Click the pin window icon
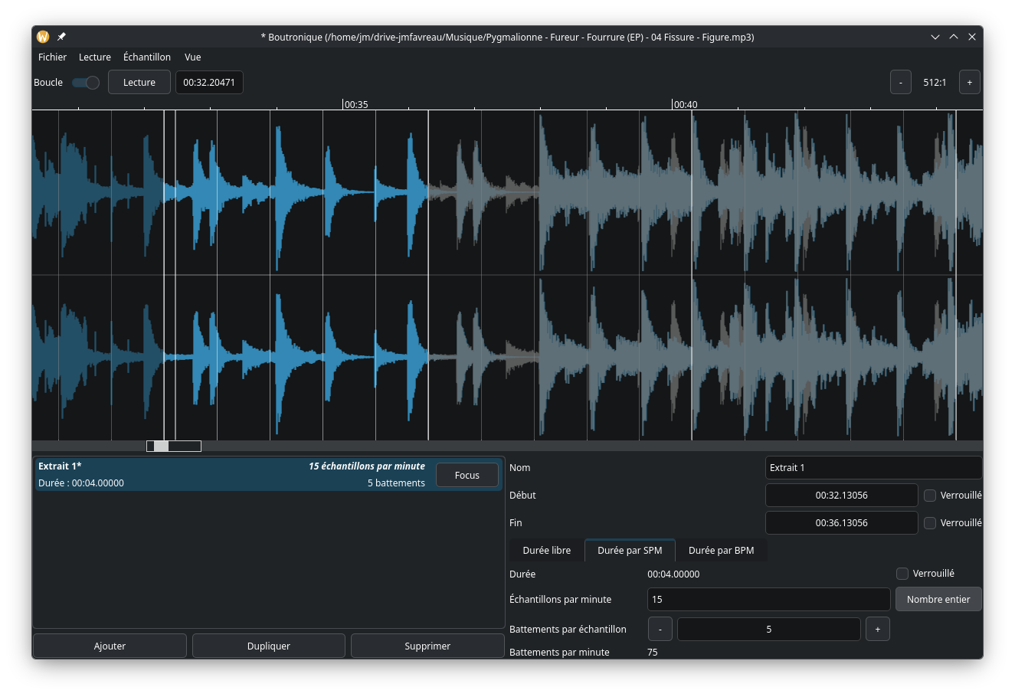This screenshot has height=697, width=1015. pos(61,37)
